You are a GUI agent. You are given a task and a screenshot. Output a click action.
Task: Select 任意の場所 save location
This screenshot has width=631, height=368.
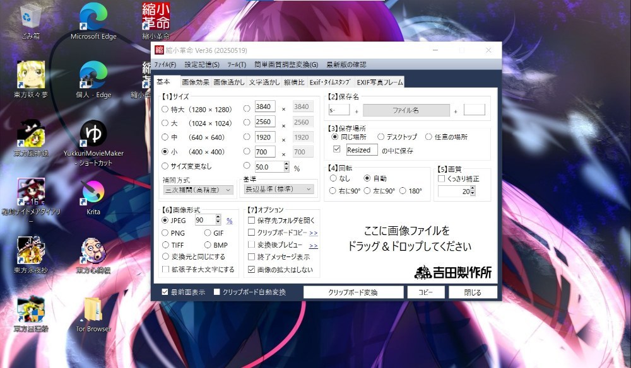428,137
